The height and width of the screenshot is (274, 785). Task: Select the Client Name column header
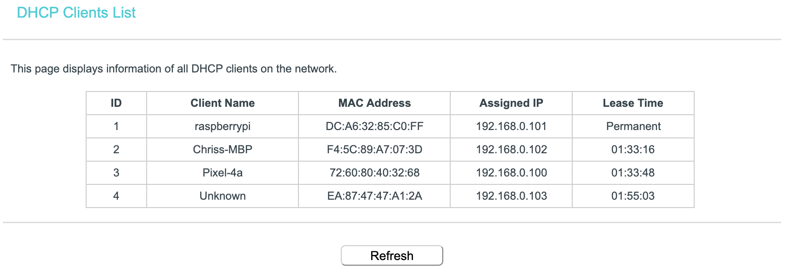point(222,103)
